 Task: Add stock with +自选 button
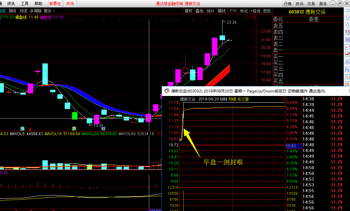255,11
